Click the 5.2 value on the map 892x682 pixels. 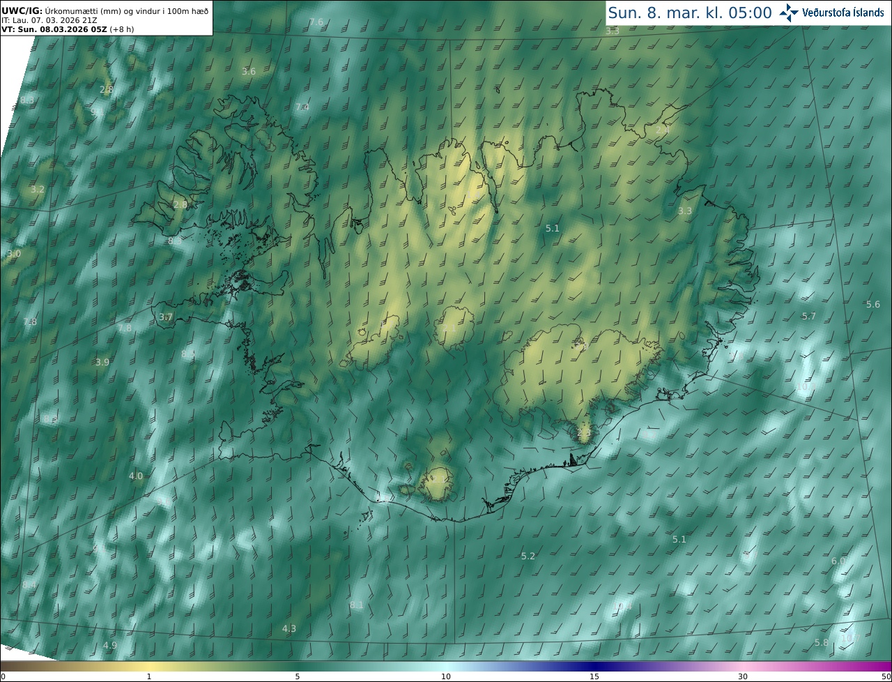[528, 556]
